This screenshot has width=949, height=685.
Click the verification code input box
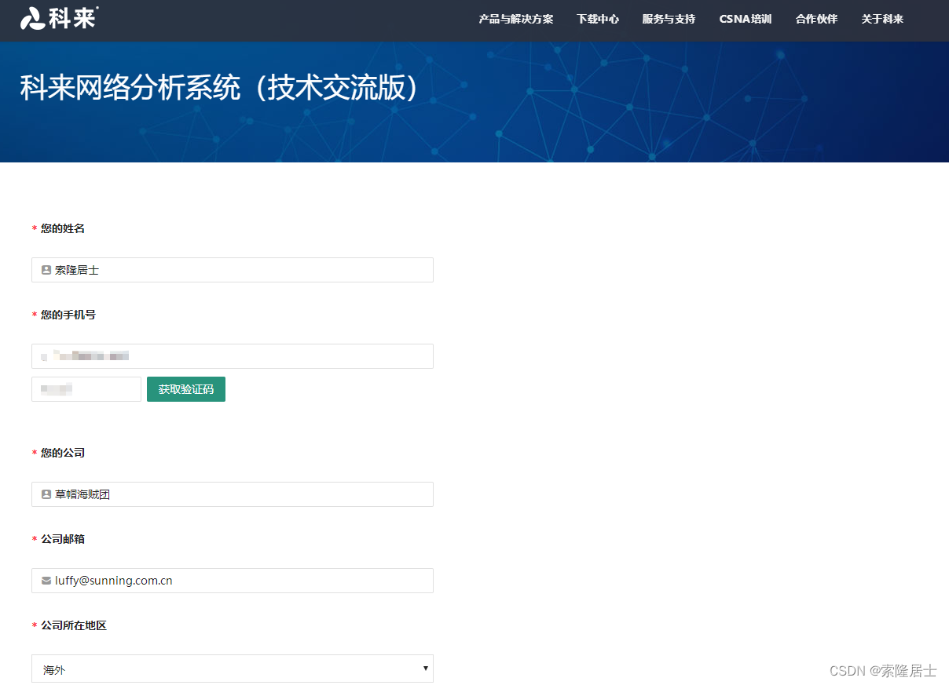(86, 389)
